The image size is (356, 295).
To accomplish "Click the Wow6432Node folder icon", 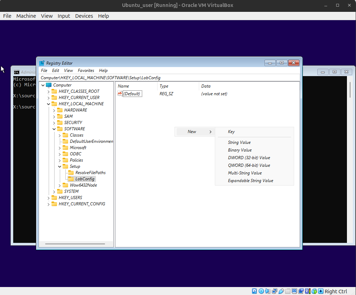I will point(65,185).
